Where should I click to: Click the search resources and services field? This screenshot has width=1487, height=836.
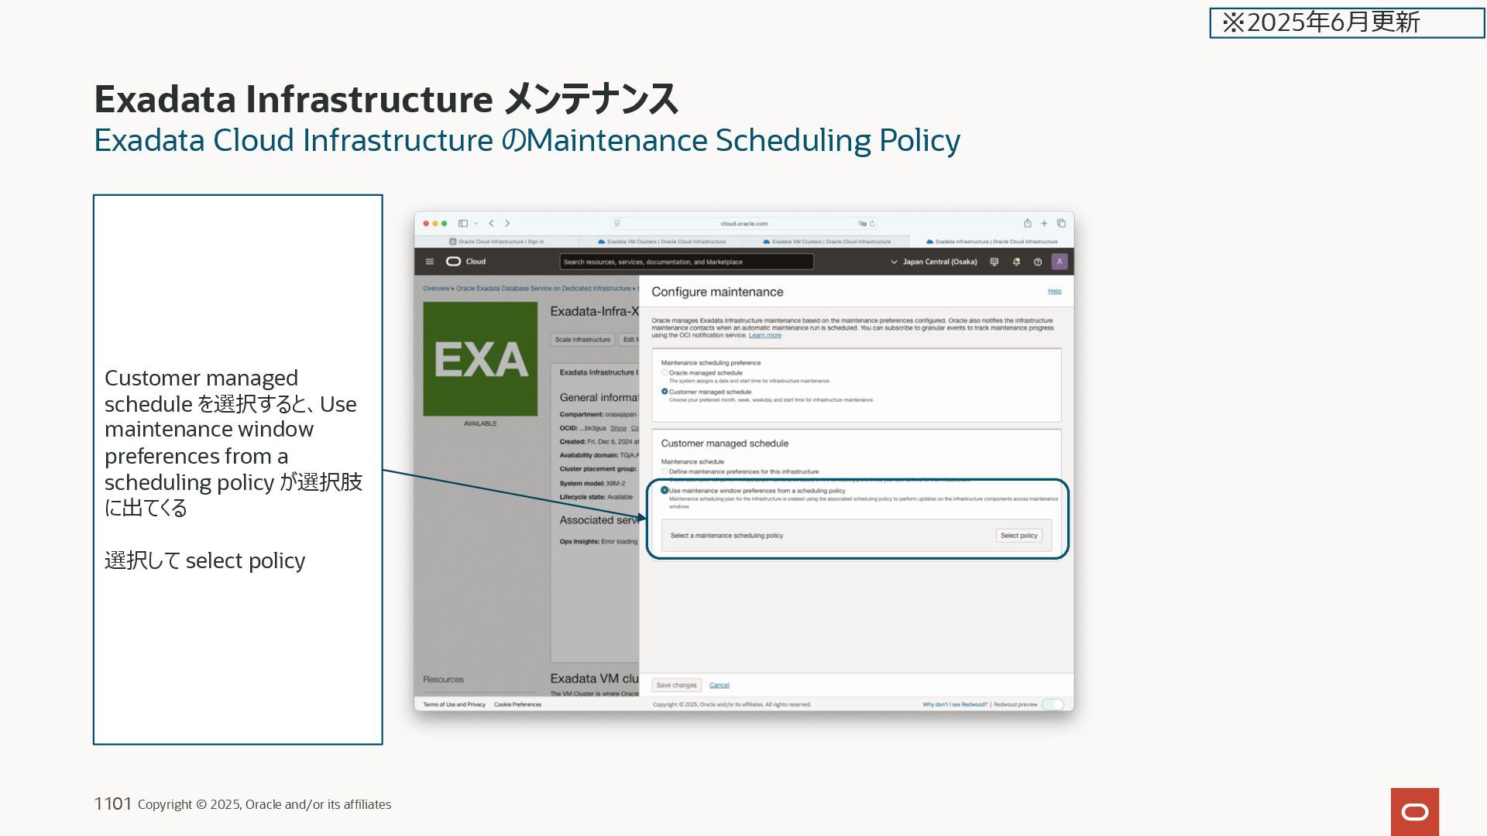coord(686,262)
